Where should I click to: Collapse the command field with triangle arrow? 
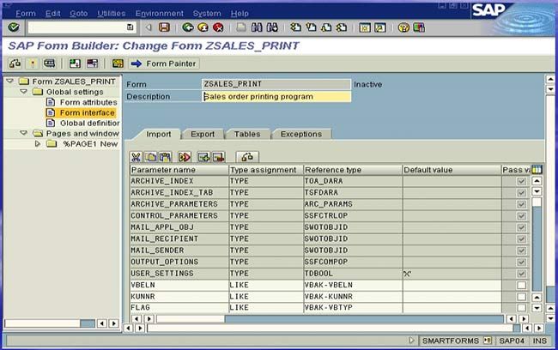[x=149, y=27]
